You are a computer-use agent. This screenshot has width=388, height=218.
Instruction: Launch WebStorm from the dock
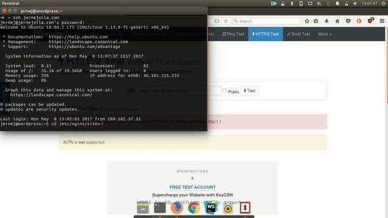click(x=211, y=208)
